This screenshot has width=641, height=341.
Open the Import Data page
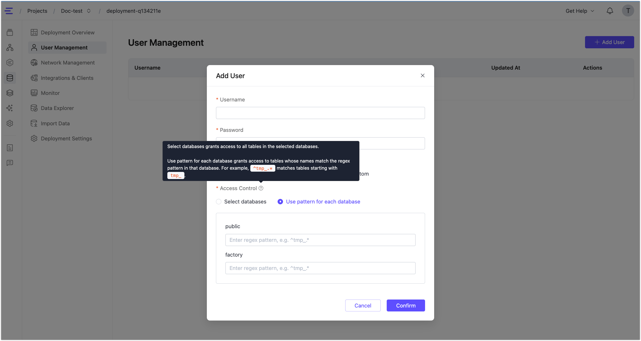pyautogui.click(x=67, y=123)
